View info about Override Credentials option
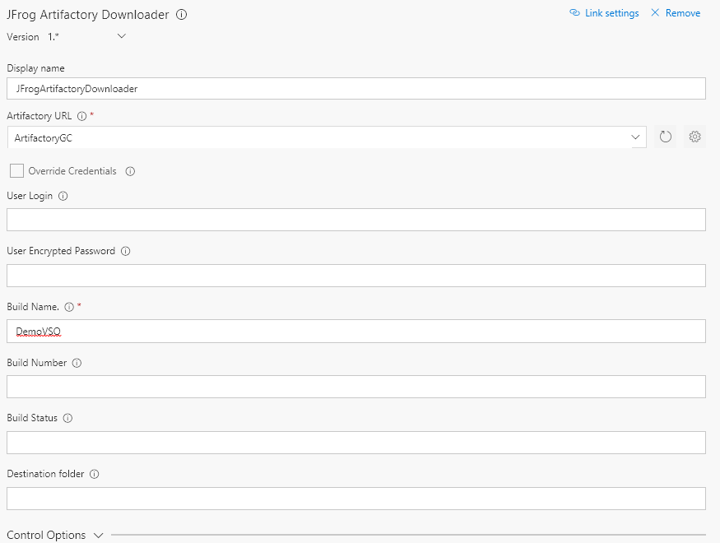This screenshot has height=543, width=720. [131, 171]
